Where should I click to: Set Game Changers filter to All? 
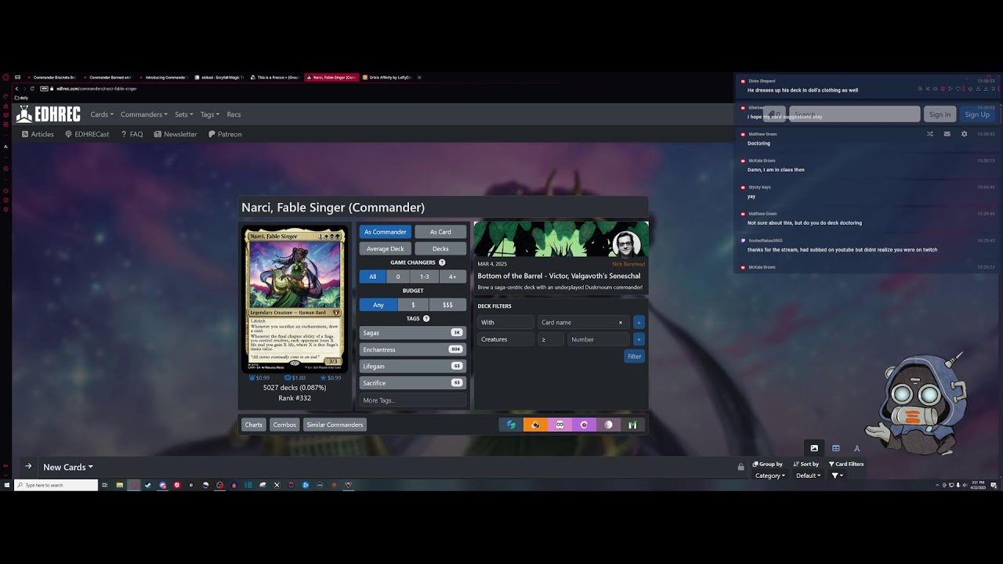tap(373, 277)
